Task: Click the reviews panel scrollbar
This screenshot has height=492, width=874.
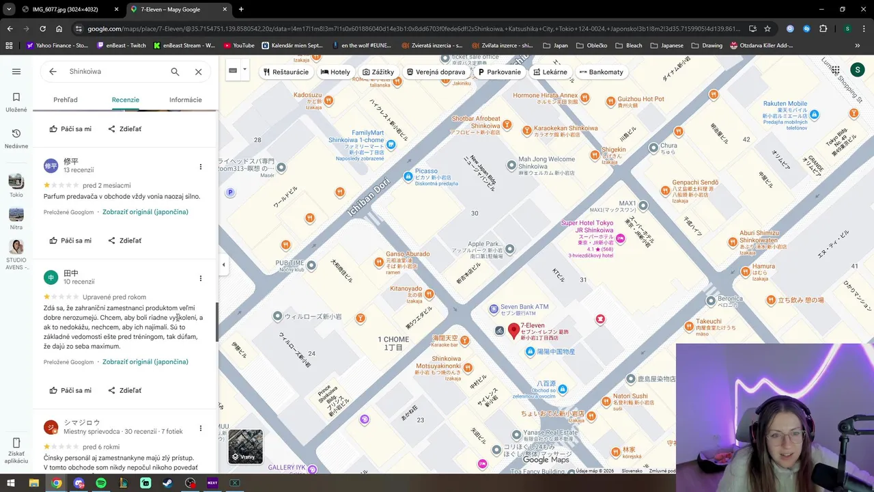Action: pyautogui.click(x=217, y=323)
